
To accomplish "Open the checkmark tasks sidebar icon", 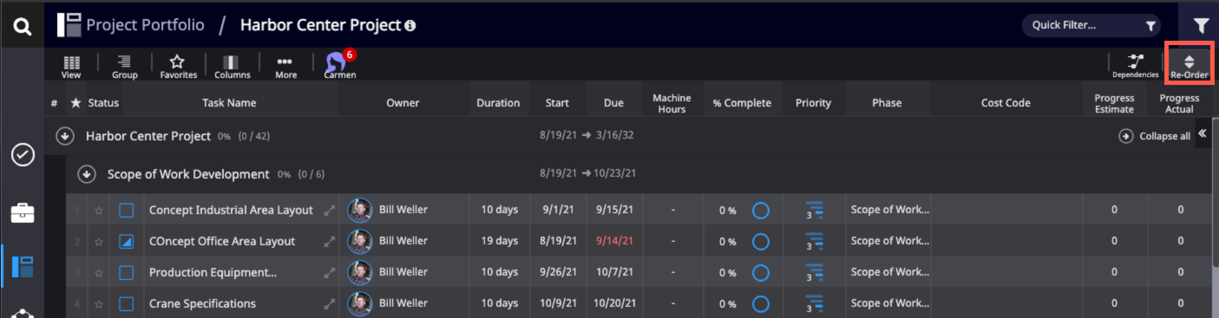I will click(x=23, y=155).
